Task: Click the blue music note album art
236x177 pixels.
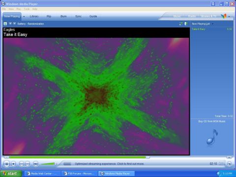Action: 212,137
